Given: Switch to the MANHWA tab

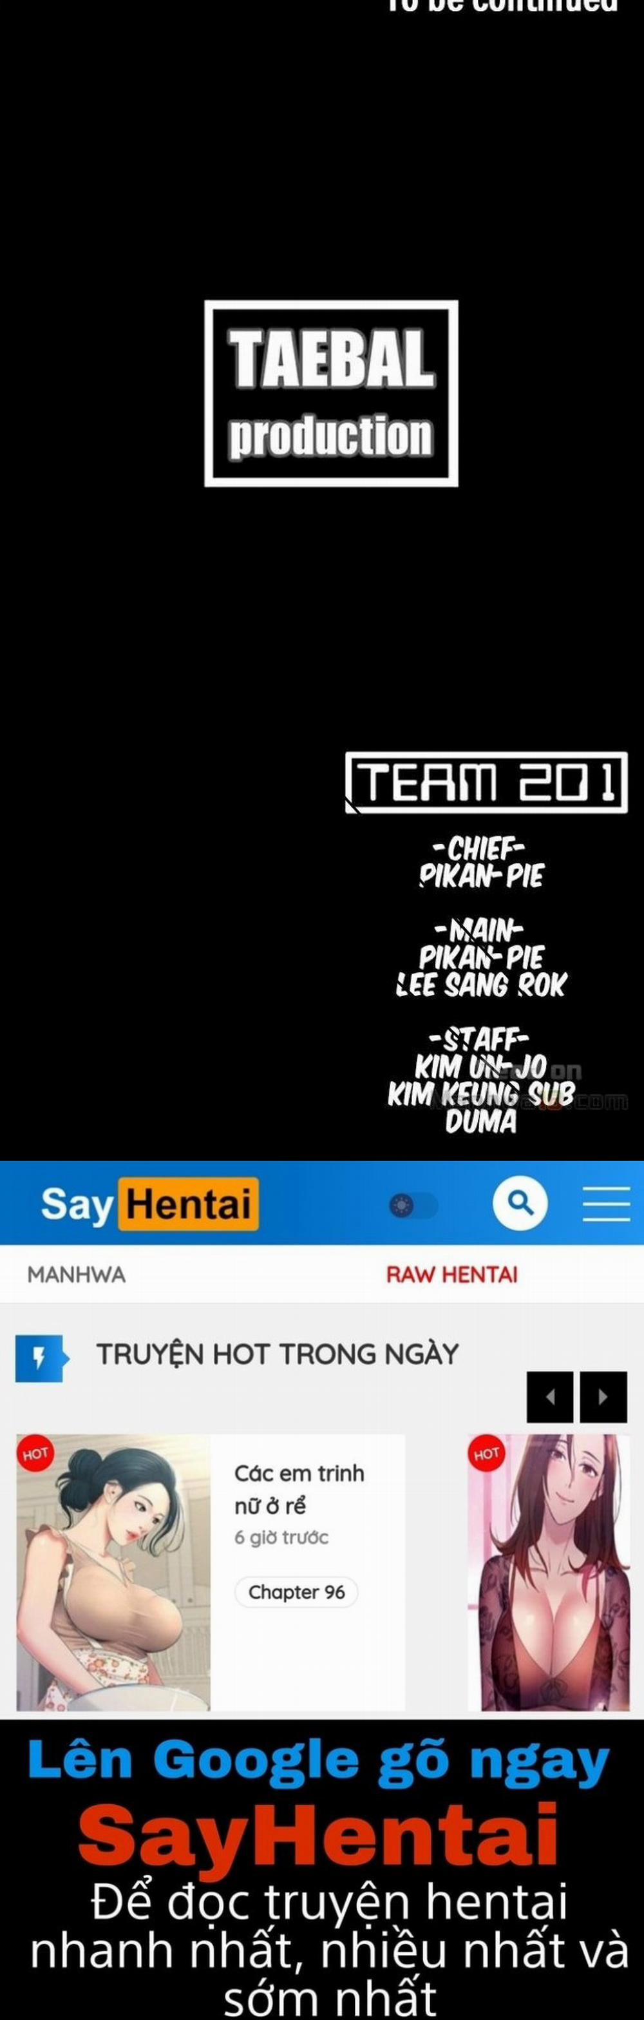Looking at the screenshot, I should tap(76, 1275).
